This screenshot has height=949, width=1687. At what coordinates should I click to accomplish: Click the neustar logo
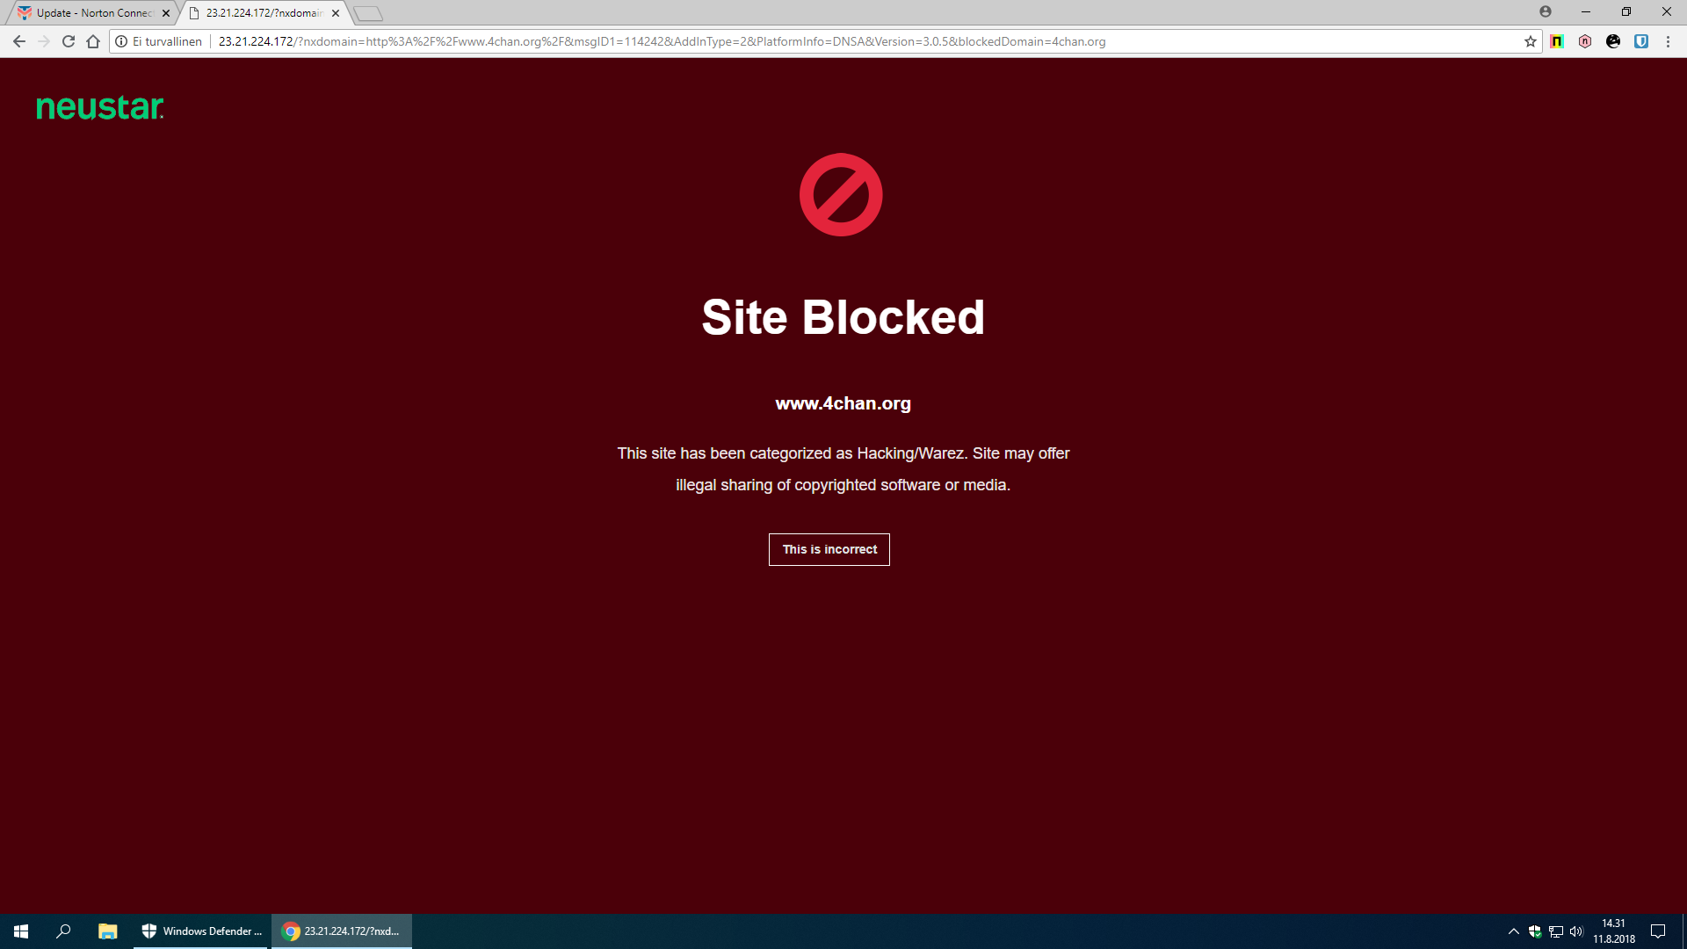tap(100, 107)
